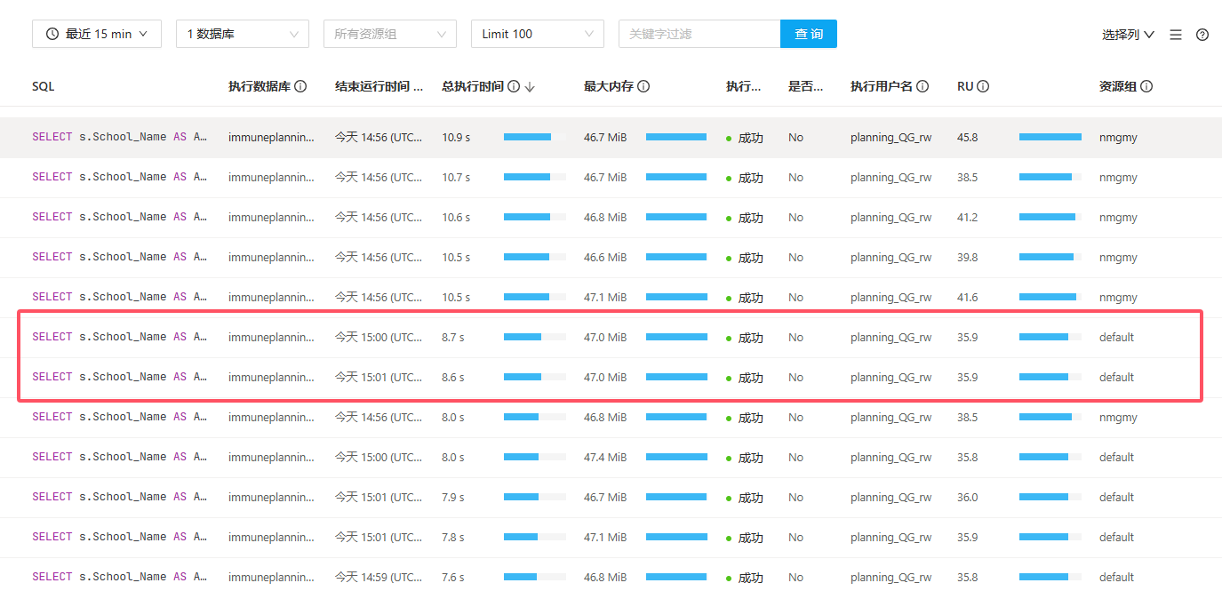
Task: Open the SQL statement with 10.9 s duration
Action: pos(119,138)
